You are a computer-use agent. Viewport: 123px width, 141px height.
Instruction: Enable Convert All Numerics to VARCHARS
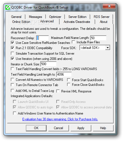point(12,79)
